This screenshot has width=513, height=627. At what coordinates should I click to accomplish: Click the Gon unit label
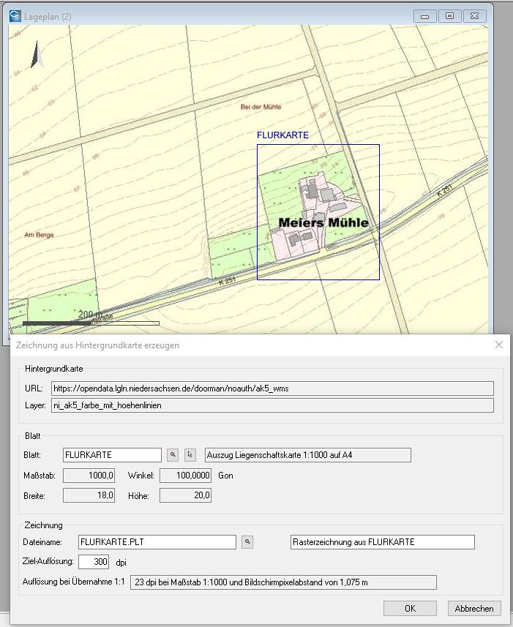225,476
